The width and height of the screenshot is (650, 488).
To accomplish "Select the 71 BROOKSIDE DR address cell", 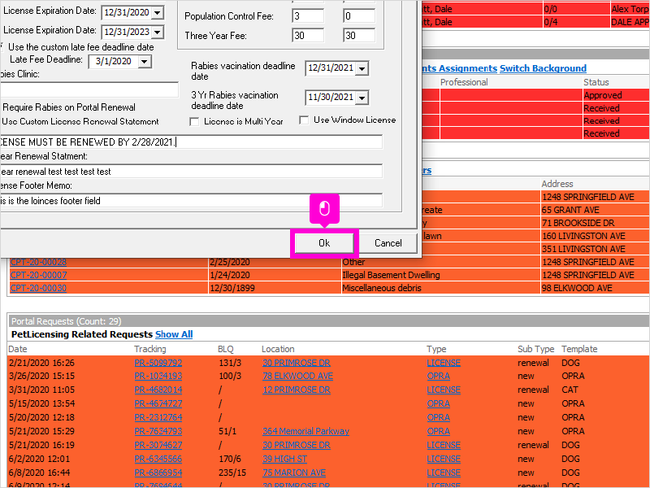I will pyautogui.click(x=595, y=223).
